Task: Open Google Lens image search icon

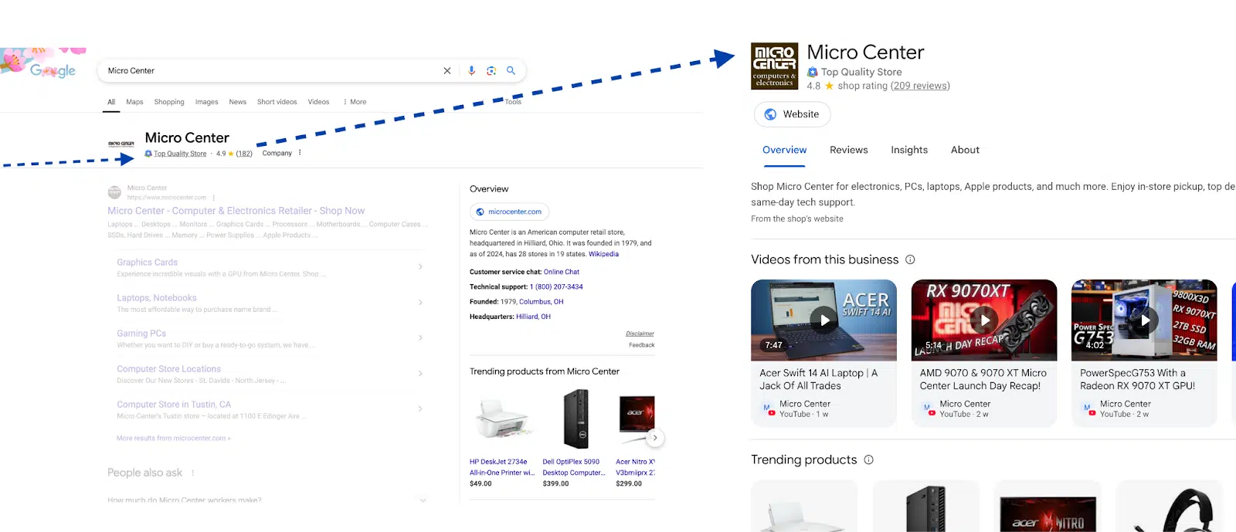Action: pyautogui.click(x=491, y=70)
